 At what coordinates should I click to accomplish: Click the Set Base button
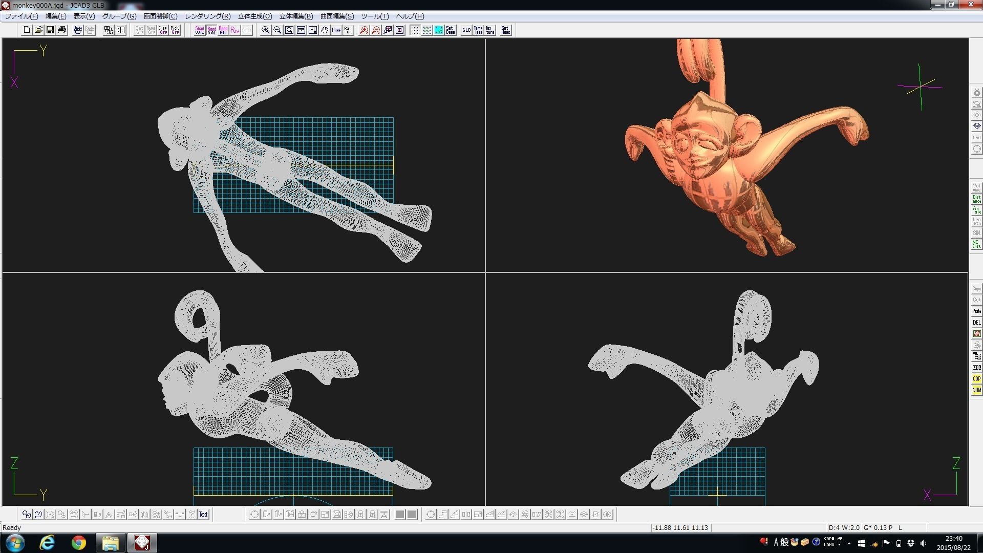click(x=450, y=30)
